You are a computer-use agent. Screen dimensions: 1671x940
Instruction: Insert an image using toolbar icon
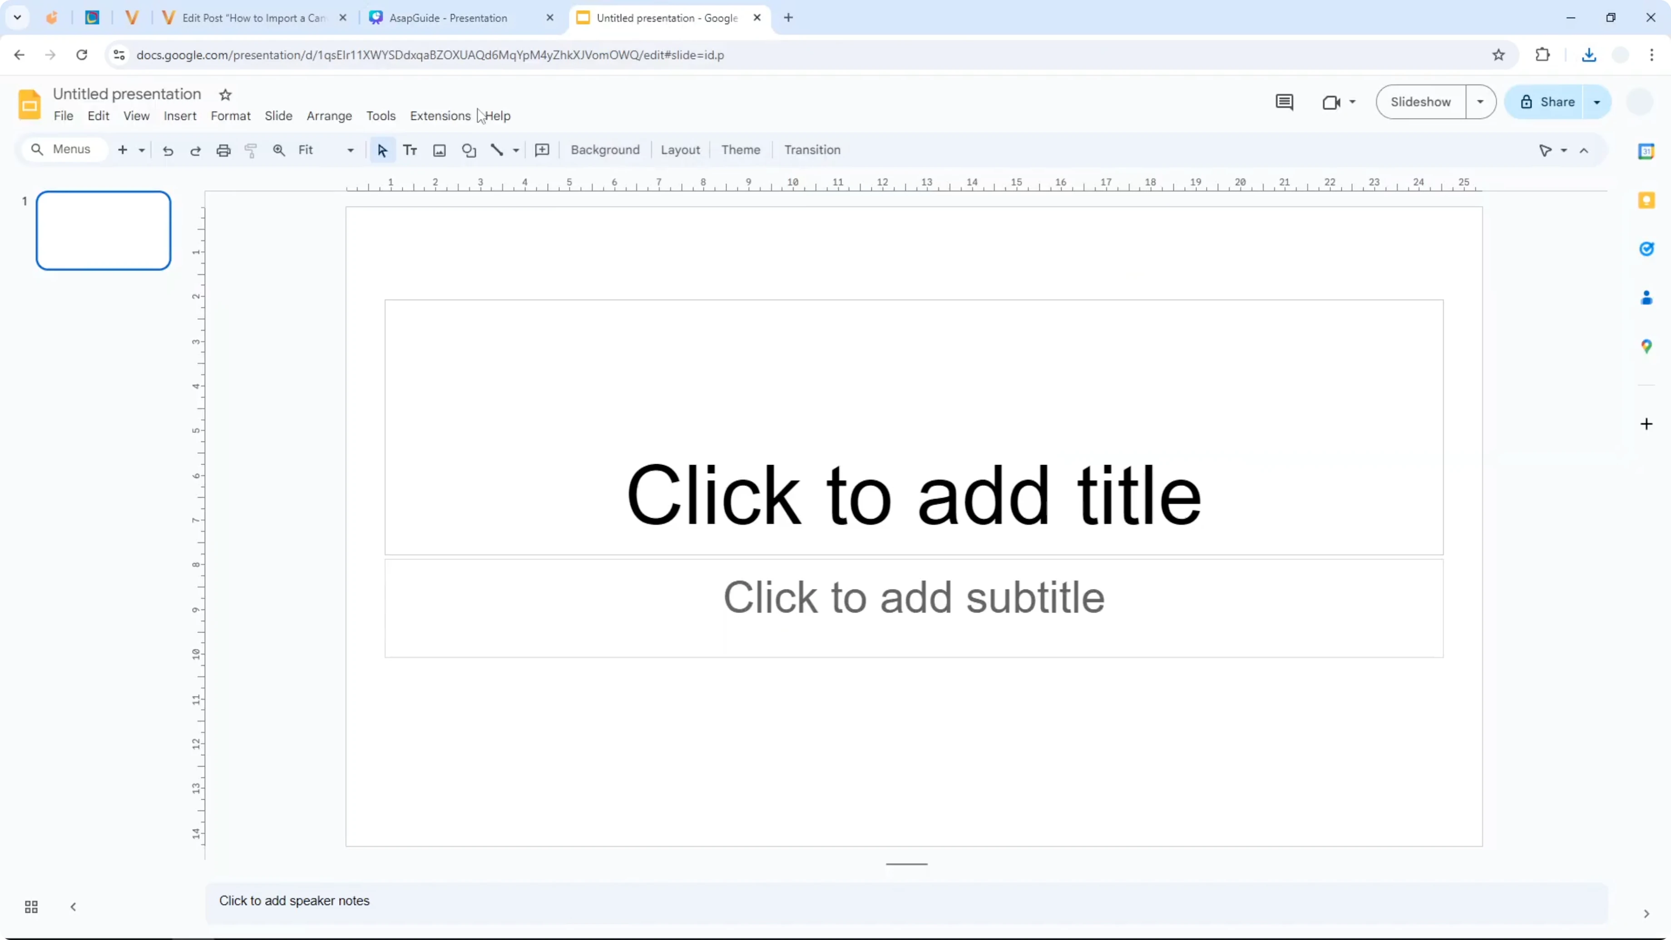pyautogui.click(x=439, y=150)
